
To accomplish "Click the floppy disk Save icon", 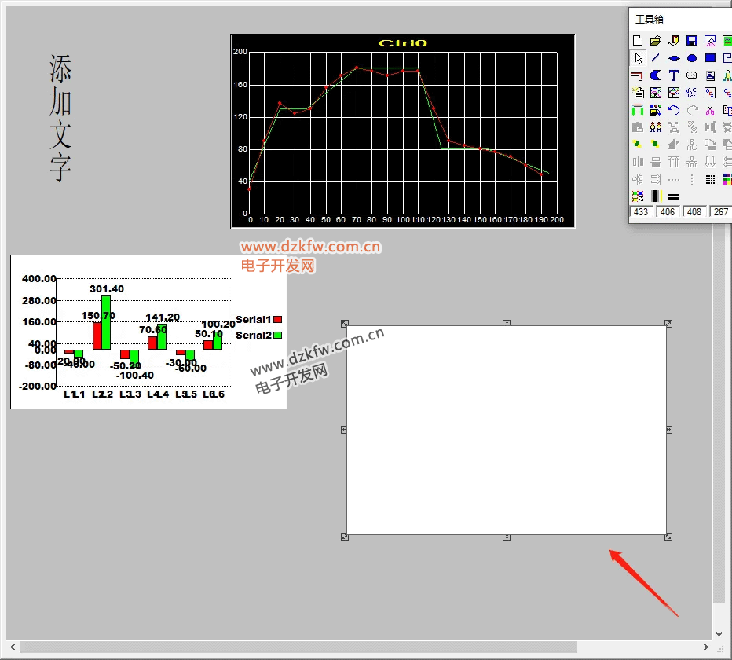I will click(x=692, y=41).
